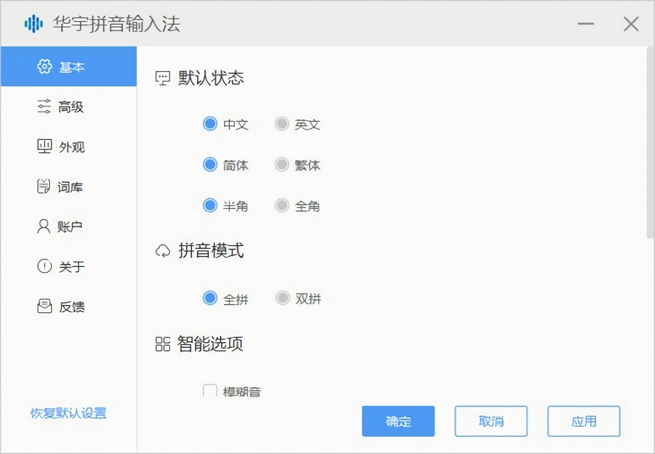Open the 关于 about icon
The width and height of the screenshot is (655, 454).
pos(44,267)
